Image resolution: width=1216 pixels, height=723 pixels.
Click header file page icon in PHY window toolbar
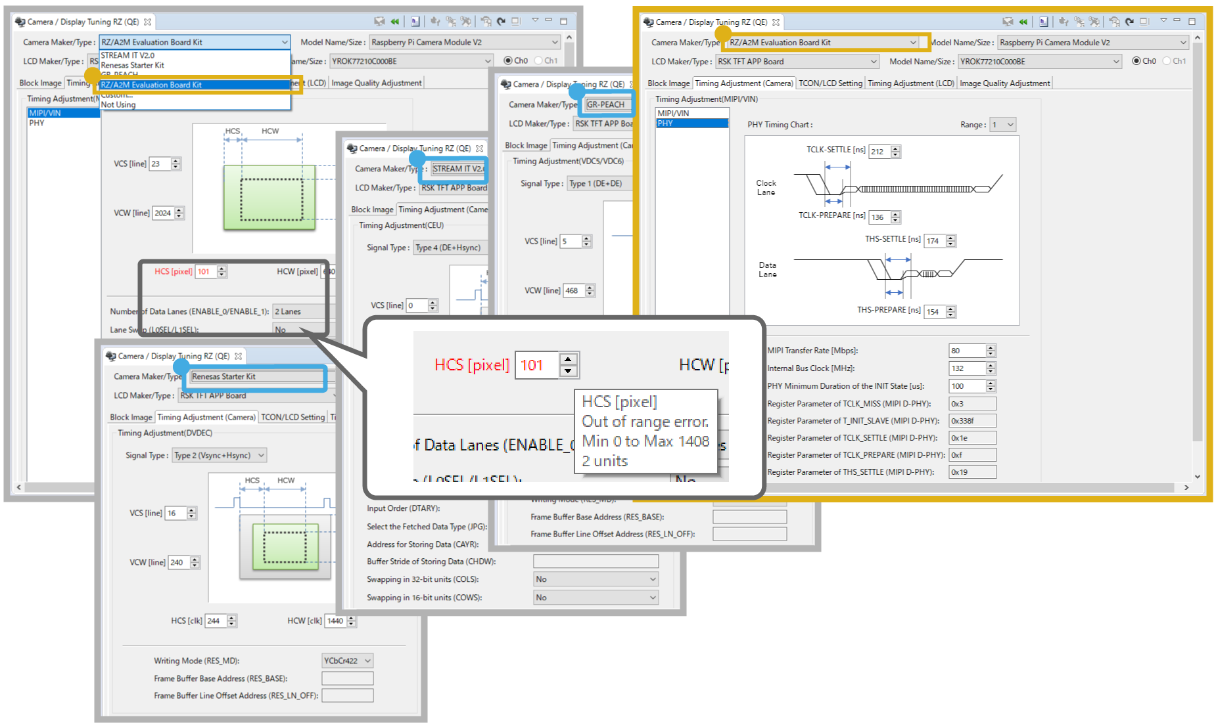pos(1044,22)
